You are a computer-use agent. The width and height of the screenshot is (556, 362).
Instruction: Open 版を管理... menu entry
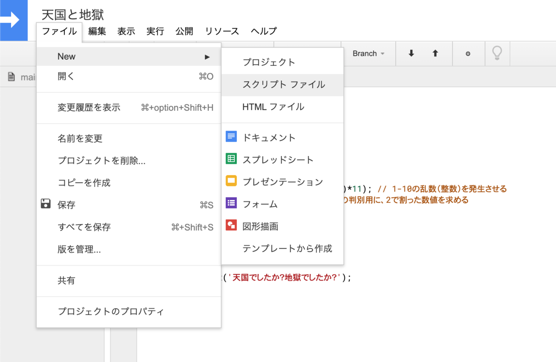[x=129, y=250]
